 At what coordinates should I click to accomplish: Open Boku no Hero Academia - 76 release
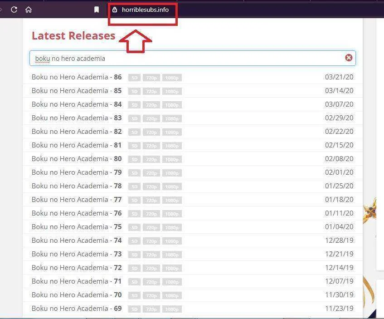77,213
